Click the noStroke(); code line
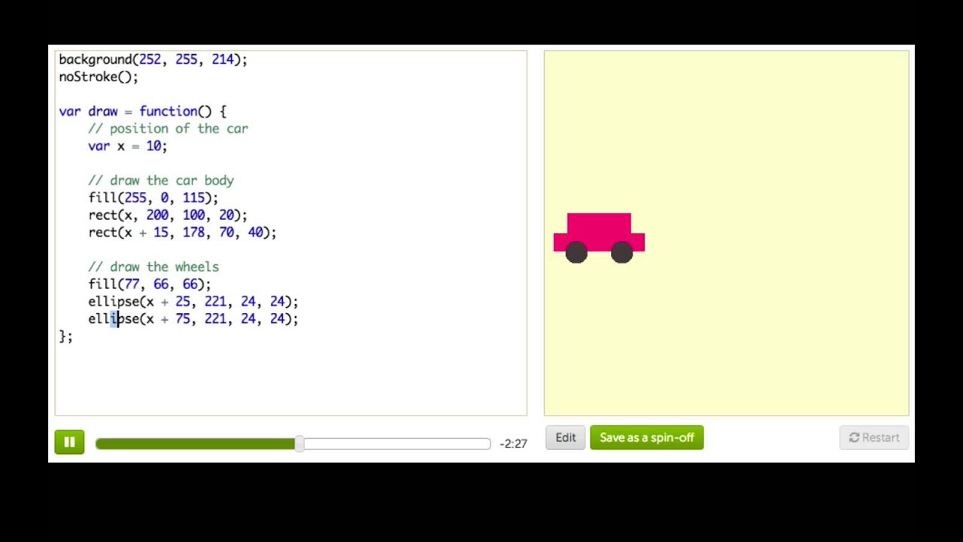The height and width of the screenshot is (542, 963). pyautogui.click(x=99, y=77)
